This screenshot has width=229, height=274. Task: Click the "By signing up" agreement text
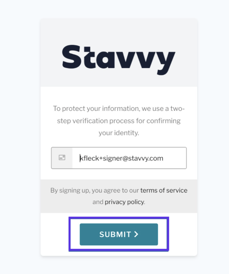click(94, 190)
